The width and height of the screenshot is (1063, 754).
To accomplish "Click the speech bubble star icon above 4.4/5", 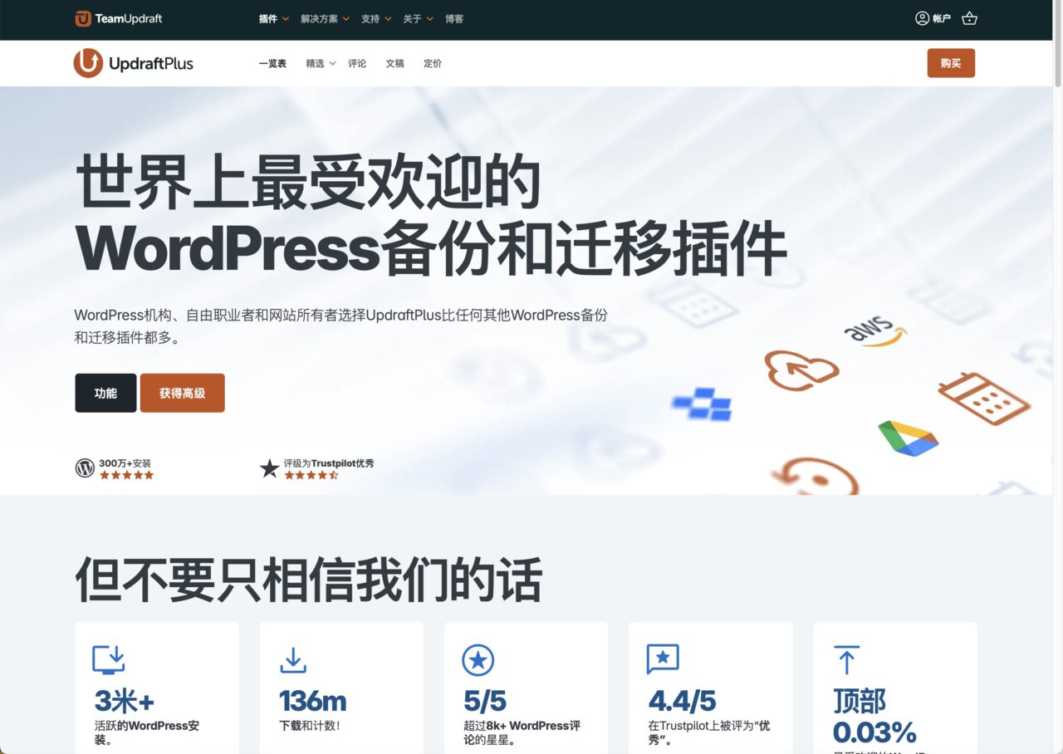I will click(x=663, y=660).
